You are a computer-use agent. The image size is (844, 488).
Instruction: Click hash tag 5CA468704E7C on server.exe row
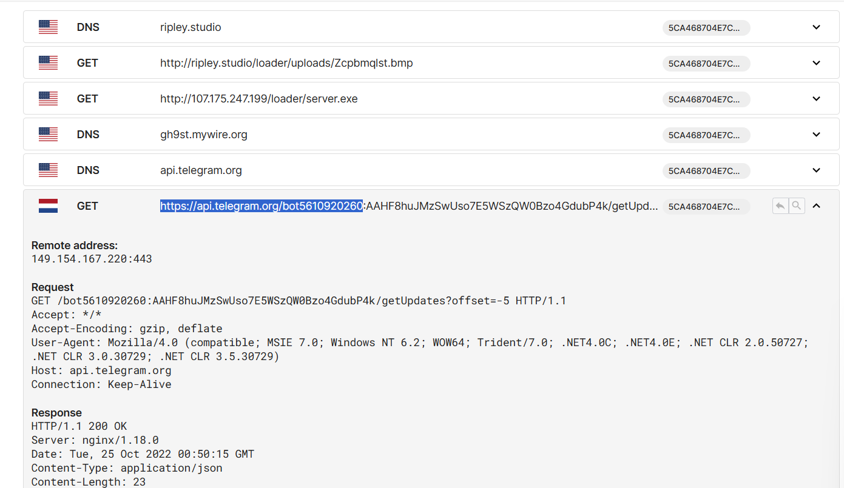click(706, 99)
